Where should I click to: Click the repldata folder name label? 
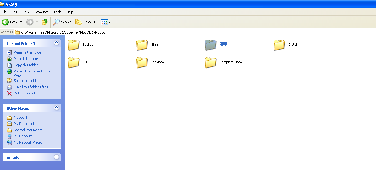click(158, 62)
